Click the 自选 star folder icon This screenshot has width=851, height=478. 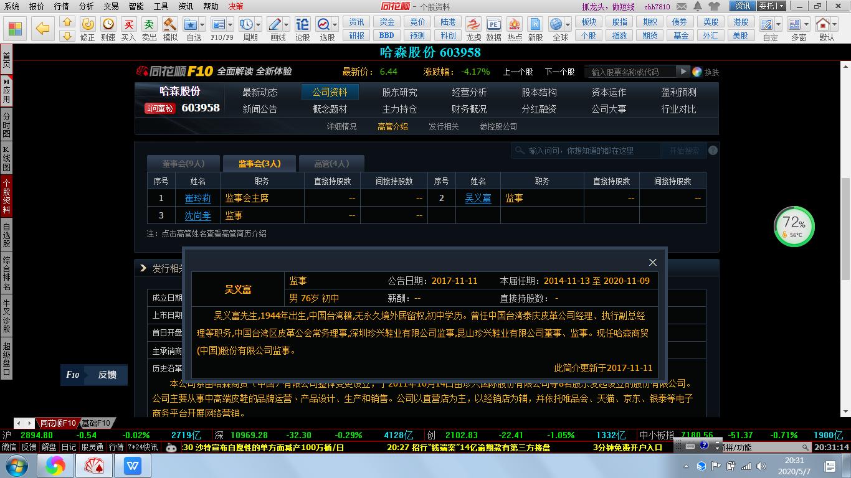191,24
